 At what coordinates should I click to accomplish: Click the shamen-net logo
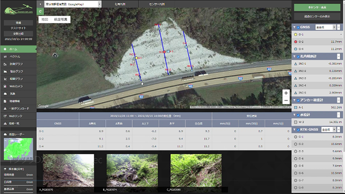click(18, 10)
